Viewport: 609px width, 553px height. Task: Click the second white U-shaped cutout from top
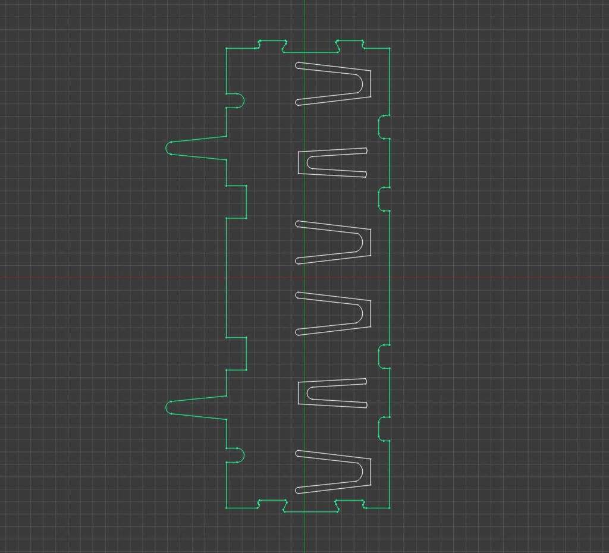pyautogui.click(x=298, y=162)
